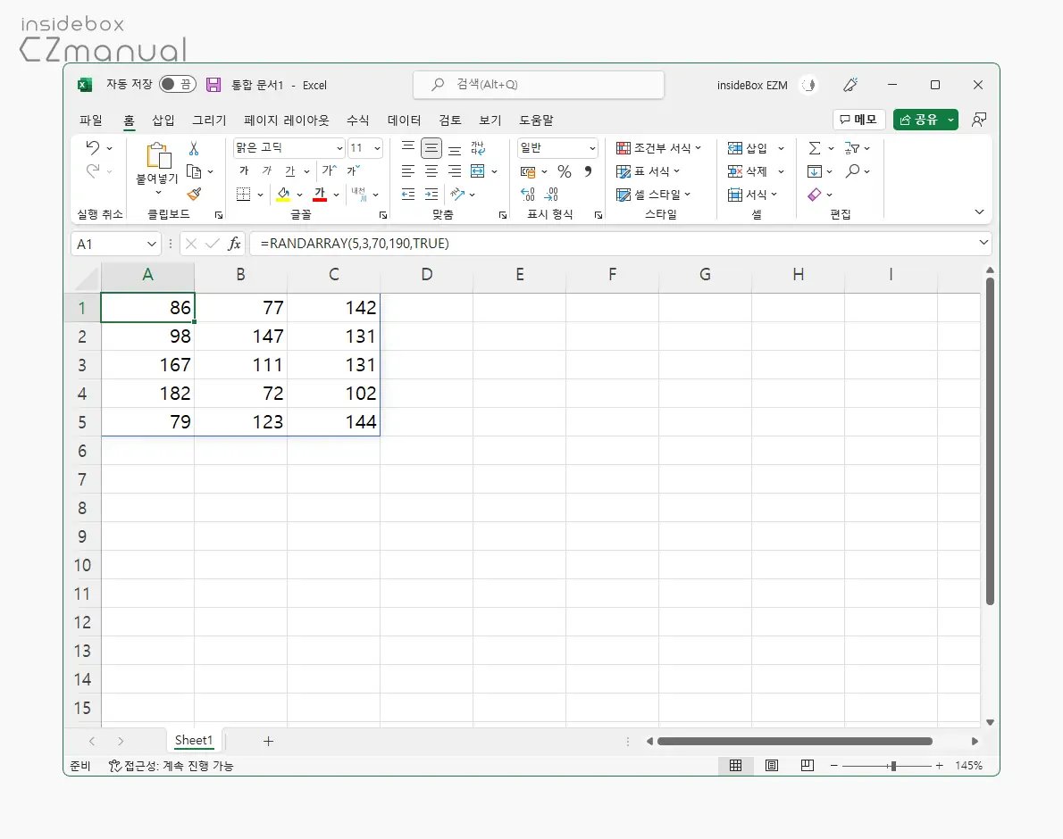Click the Sort and Filter icon

tap(851, 148)
